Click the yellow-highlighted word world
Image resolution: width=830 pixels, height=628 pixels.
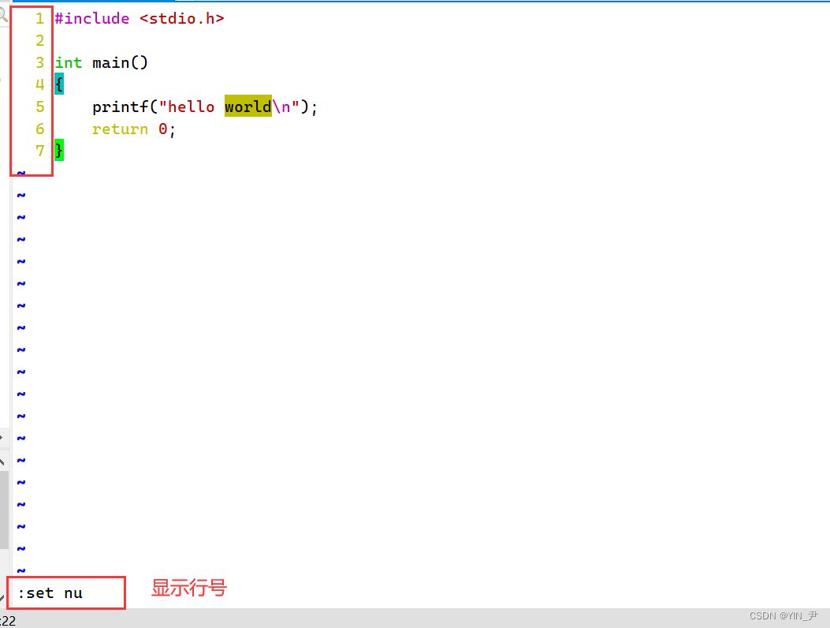pos(248,107)
